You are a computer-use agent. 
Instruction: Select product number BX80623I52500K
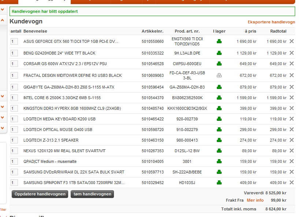[x=187, y=98]
